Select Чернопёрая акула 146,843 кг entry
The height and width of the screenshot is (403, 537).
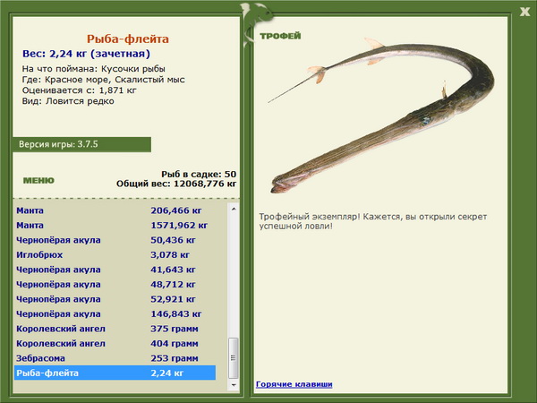tap(115, 313)
